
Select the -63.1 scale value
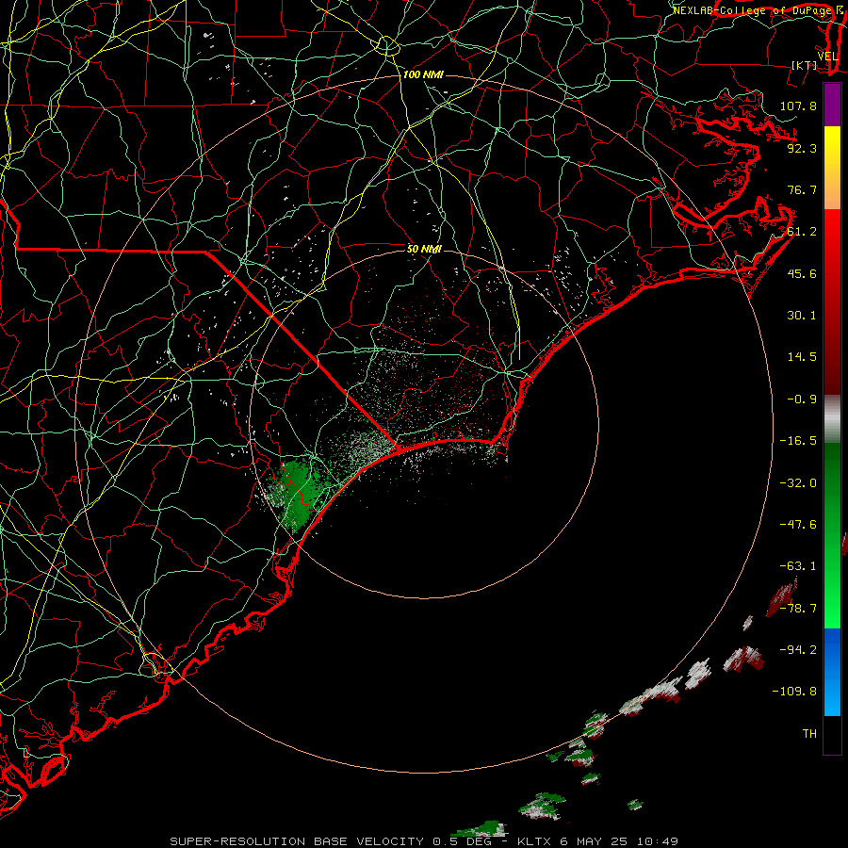pos(798,566)
